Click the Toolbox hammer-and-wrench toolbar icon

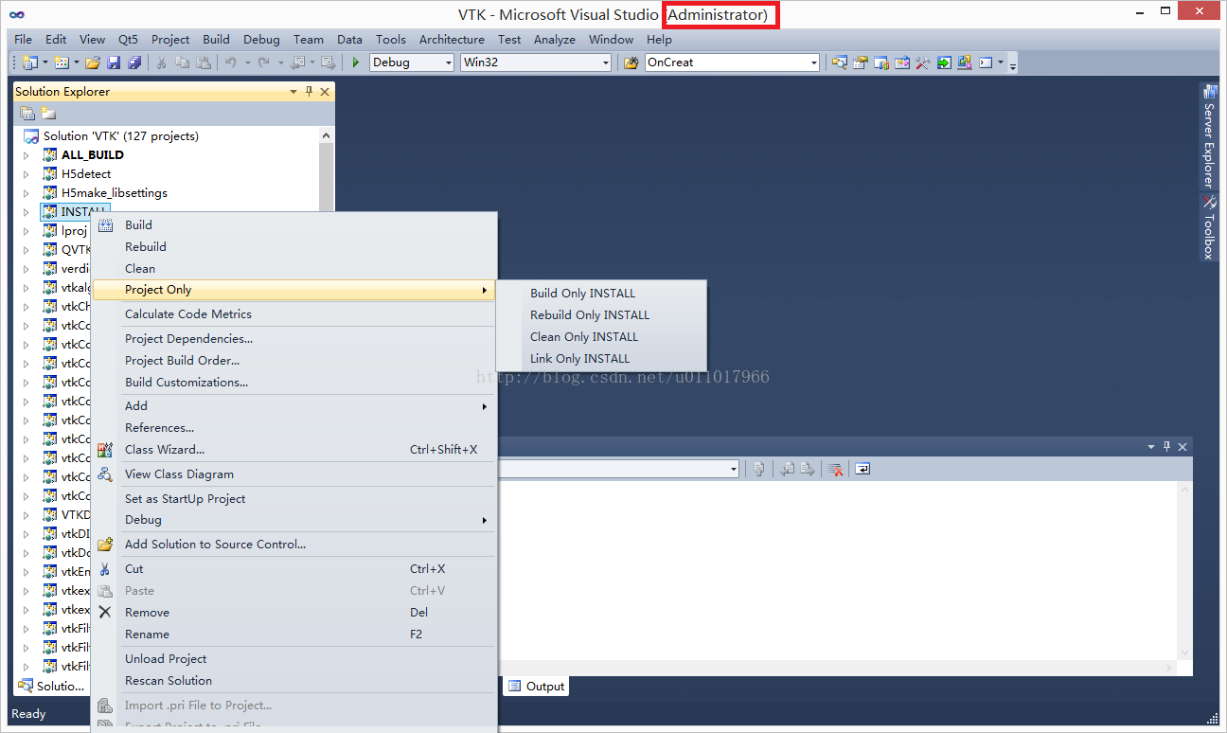(923, 63)
